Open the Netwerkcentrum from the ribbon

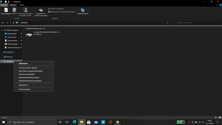tap(83, 11)
